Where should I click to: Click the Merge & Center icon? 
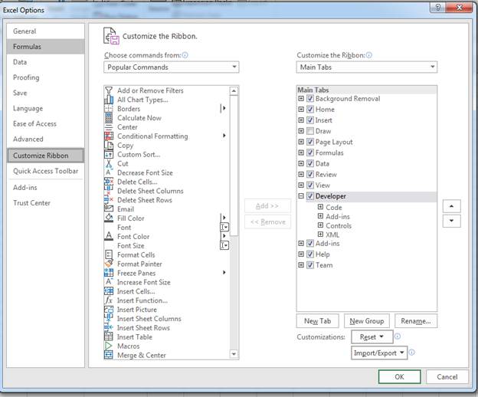click(x=109, y=355)
